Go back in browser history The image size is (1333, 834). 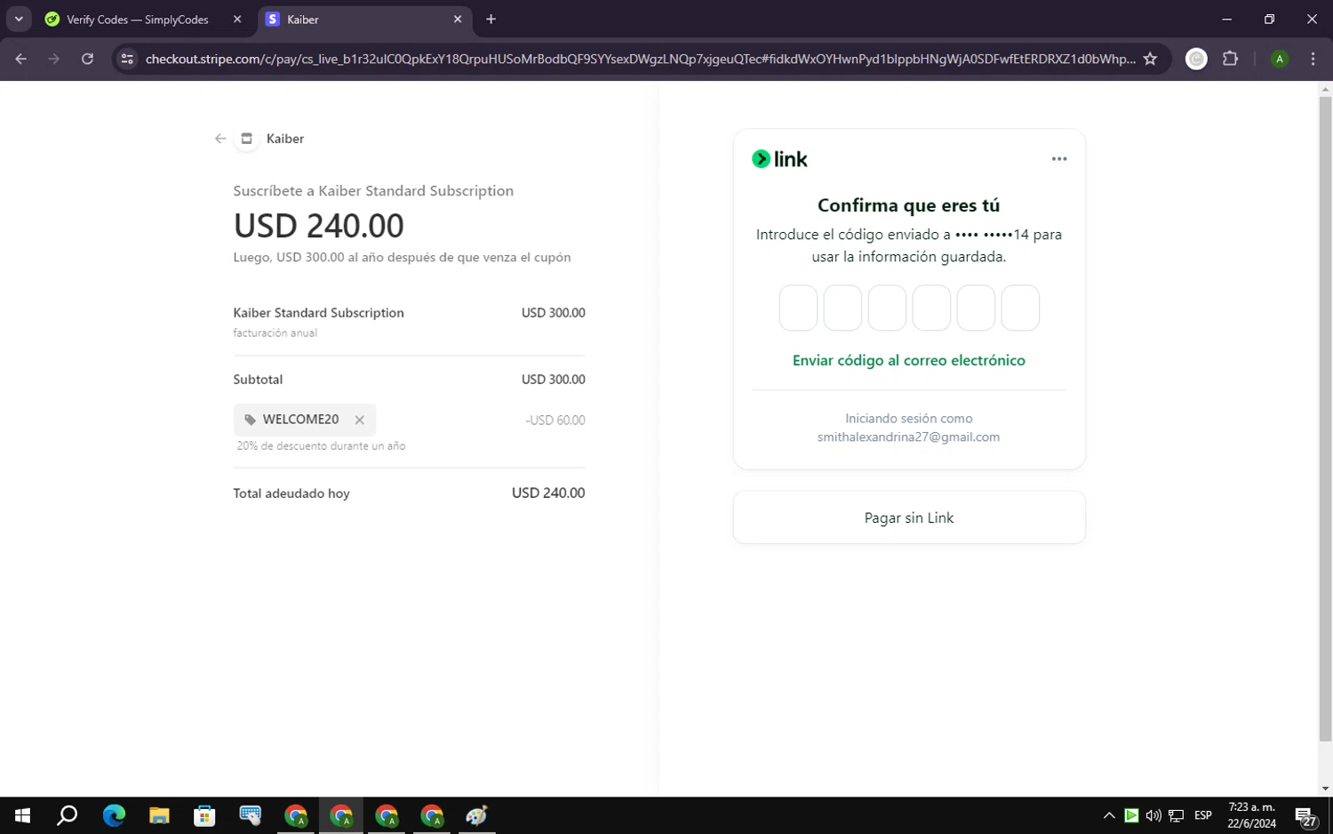tap(21, 59)
